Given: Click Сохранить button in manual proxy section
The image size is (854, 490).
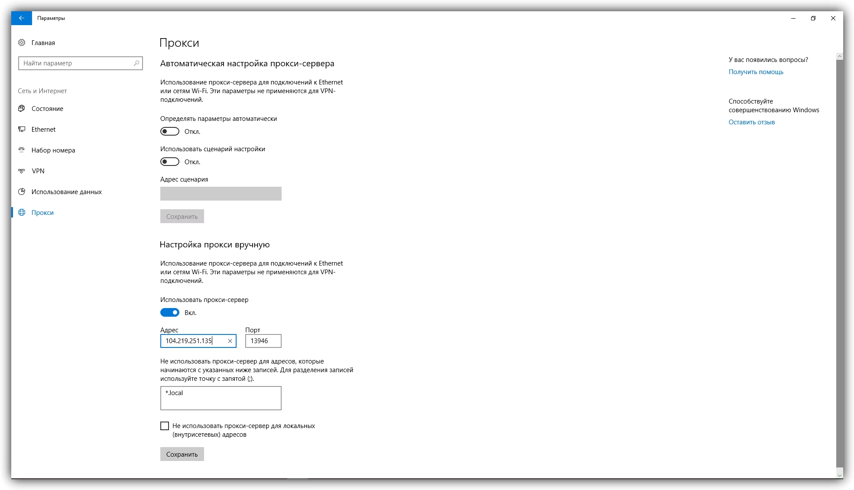Looking at the screenshot, I should pyautogui.click(x=182, y=454).
